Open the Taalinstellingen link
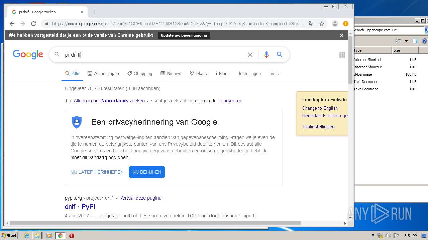428x240 pixels. (x=318, y=127)
